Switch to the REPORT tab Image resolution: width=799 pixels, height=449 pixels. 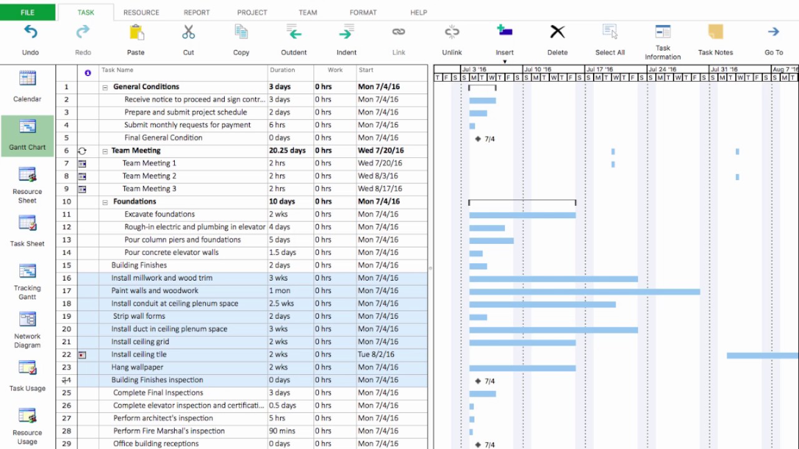pyautogui.click(x=197, y=12)
